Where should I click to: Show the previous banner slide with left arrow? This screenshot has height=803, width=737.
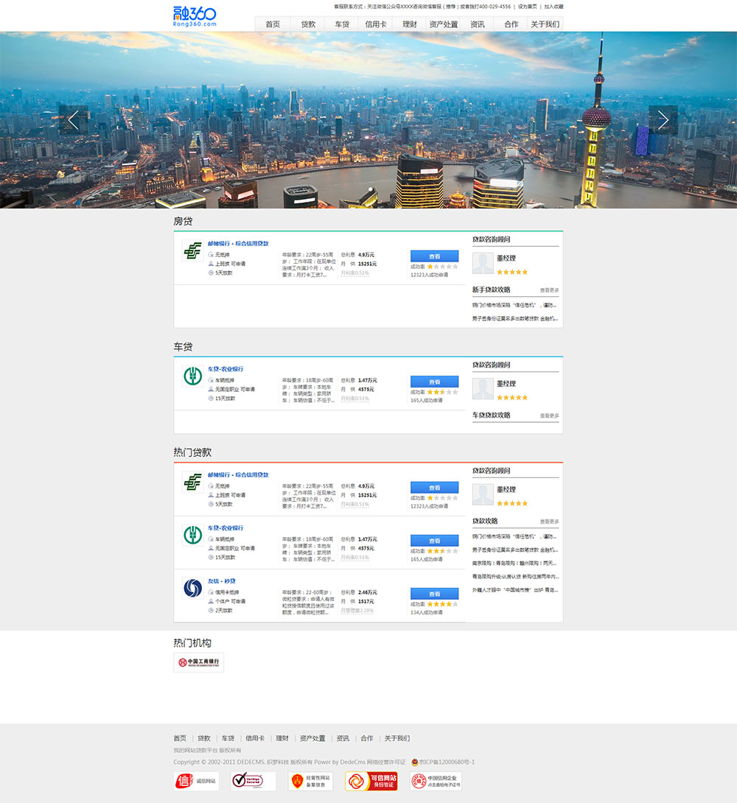pos(73,120)
